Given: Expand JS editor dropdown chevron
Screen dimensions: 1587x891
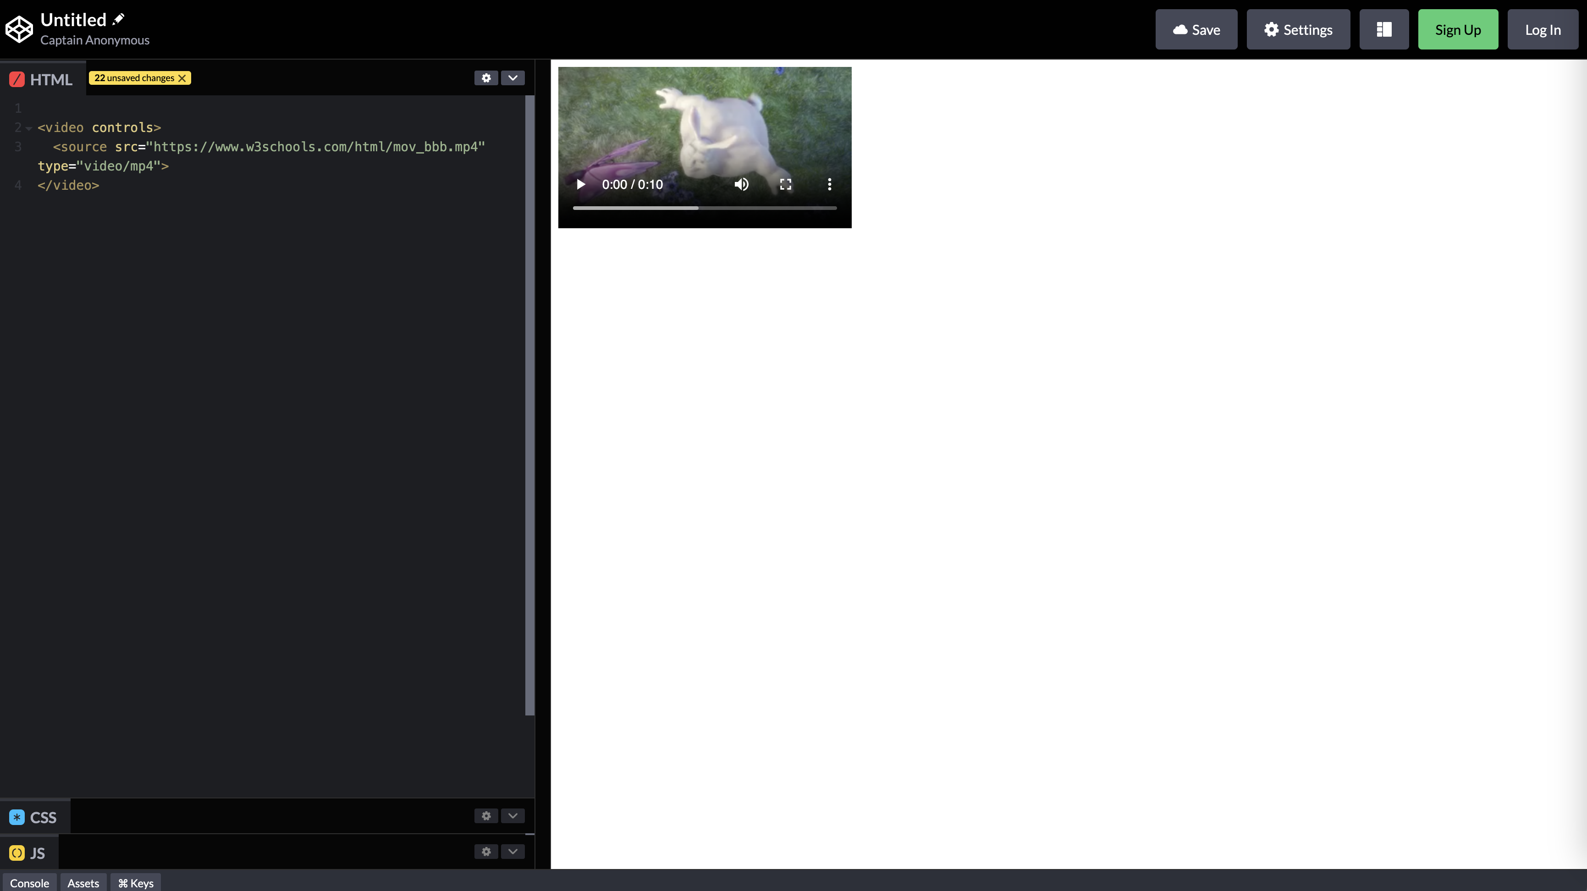Looking at the screenshot, I should pos(512,852).
